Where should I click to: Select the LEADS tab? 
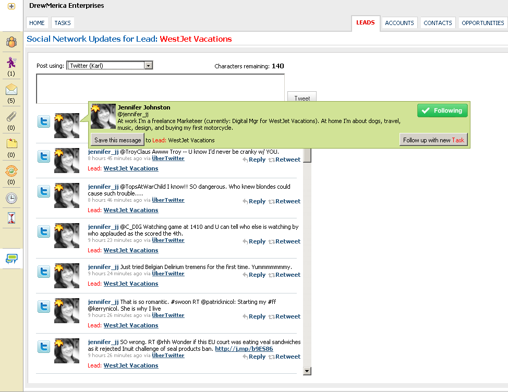(366, 22)
